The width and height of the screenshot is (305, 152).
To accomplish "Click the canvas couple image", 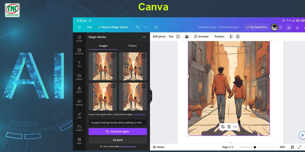I will (229, 88).
